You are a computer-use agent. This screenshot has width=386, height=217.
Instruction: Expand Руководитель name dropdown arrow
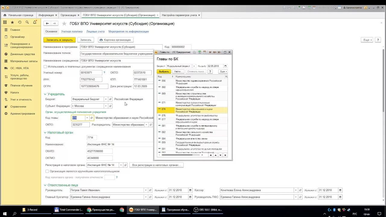coord(146,190)
